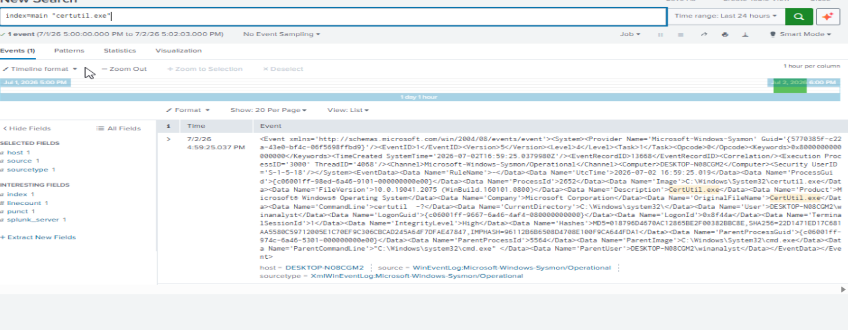848x330 pixels.
Task: Select the sourcetype field in sidebar
Action: 27,170
